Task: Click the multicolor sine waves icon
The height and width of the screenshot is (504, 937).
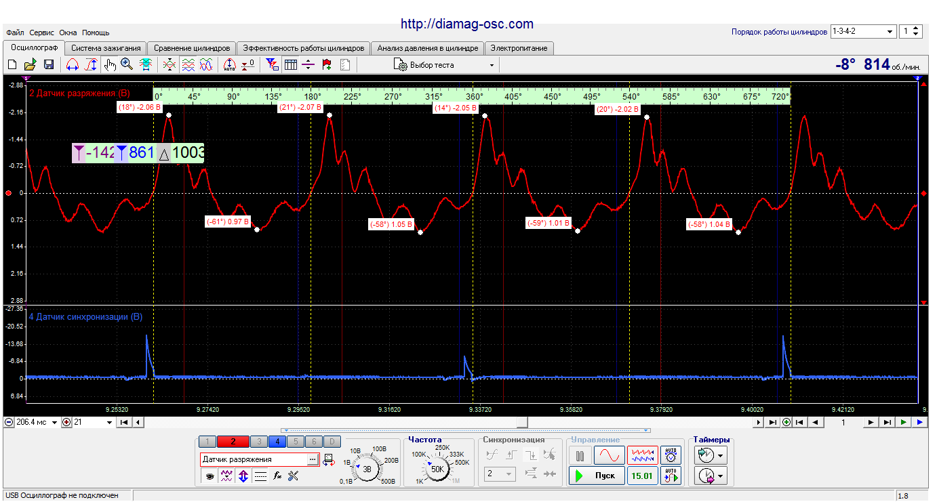Action: [207, 65]
